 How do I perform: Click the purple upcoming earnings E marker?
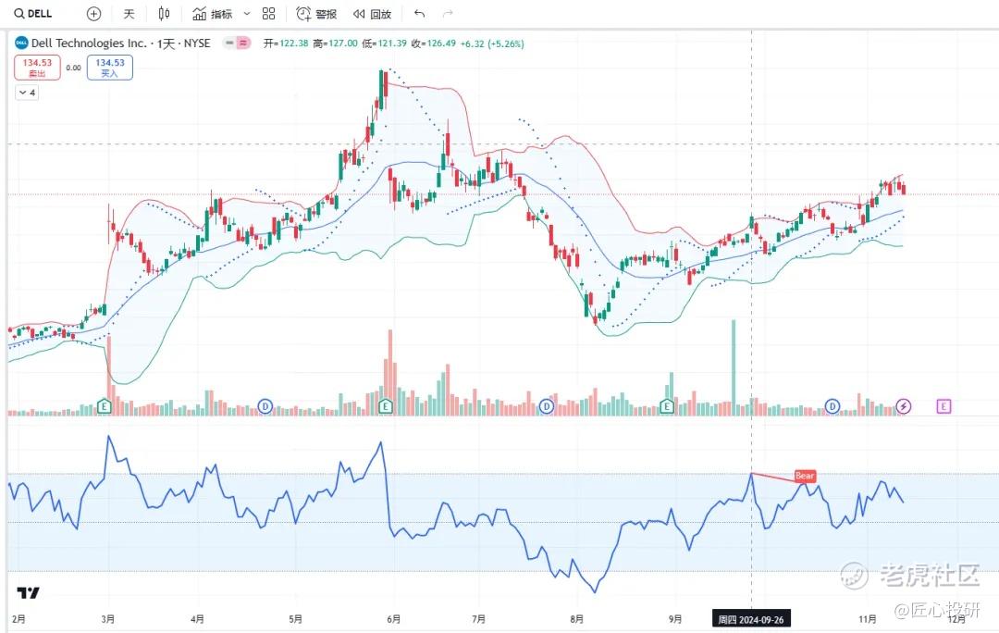tap(943, 405)
